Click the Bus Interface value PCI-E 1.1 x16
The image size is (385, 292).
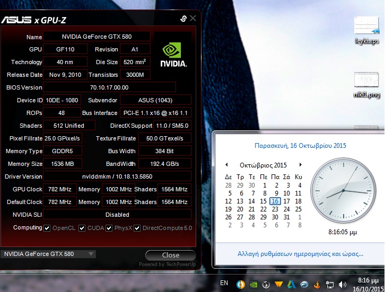tap(155, 113)
